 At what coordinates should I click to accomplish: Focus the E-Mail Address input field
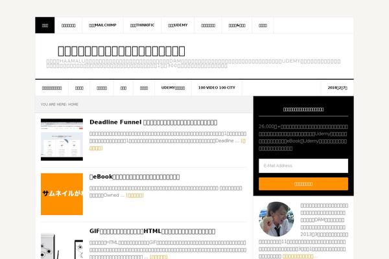[303, 166]
